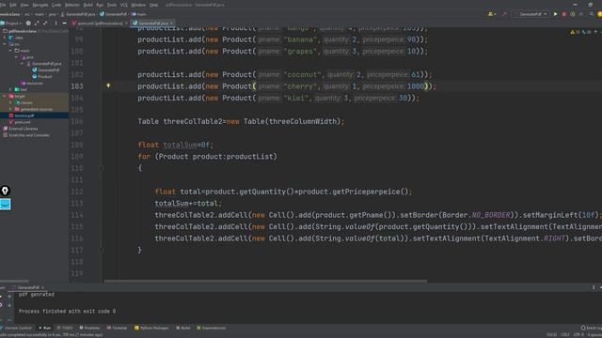The width and height of the screenshot is (602, 338).
Task: Open the Dependencies tool window
Action: pos(211,328)
